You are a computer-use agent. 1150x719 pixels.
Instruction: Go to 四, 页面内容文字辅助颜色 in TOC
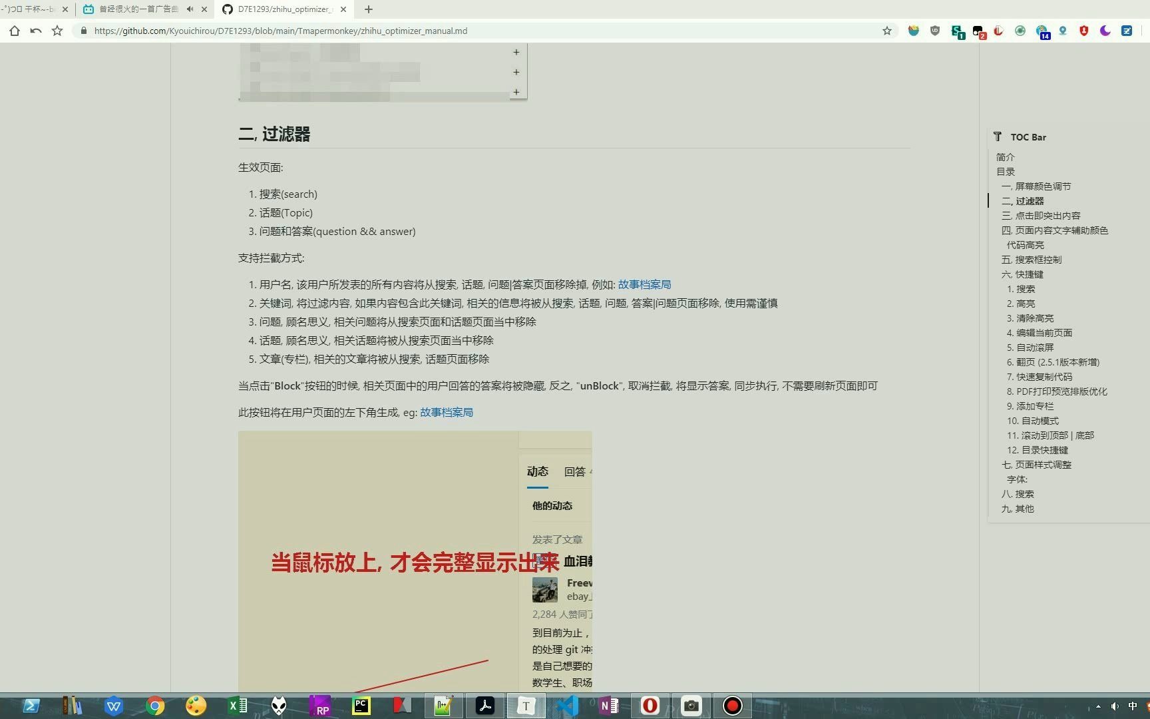1055,230
